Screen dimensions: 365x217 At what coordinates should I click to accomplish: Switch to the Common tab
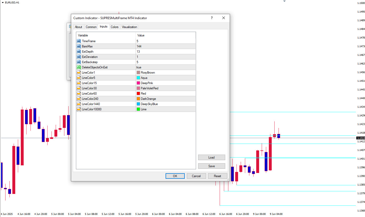(x=91, y=27)
